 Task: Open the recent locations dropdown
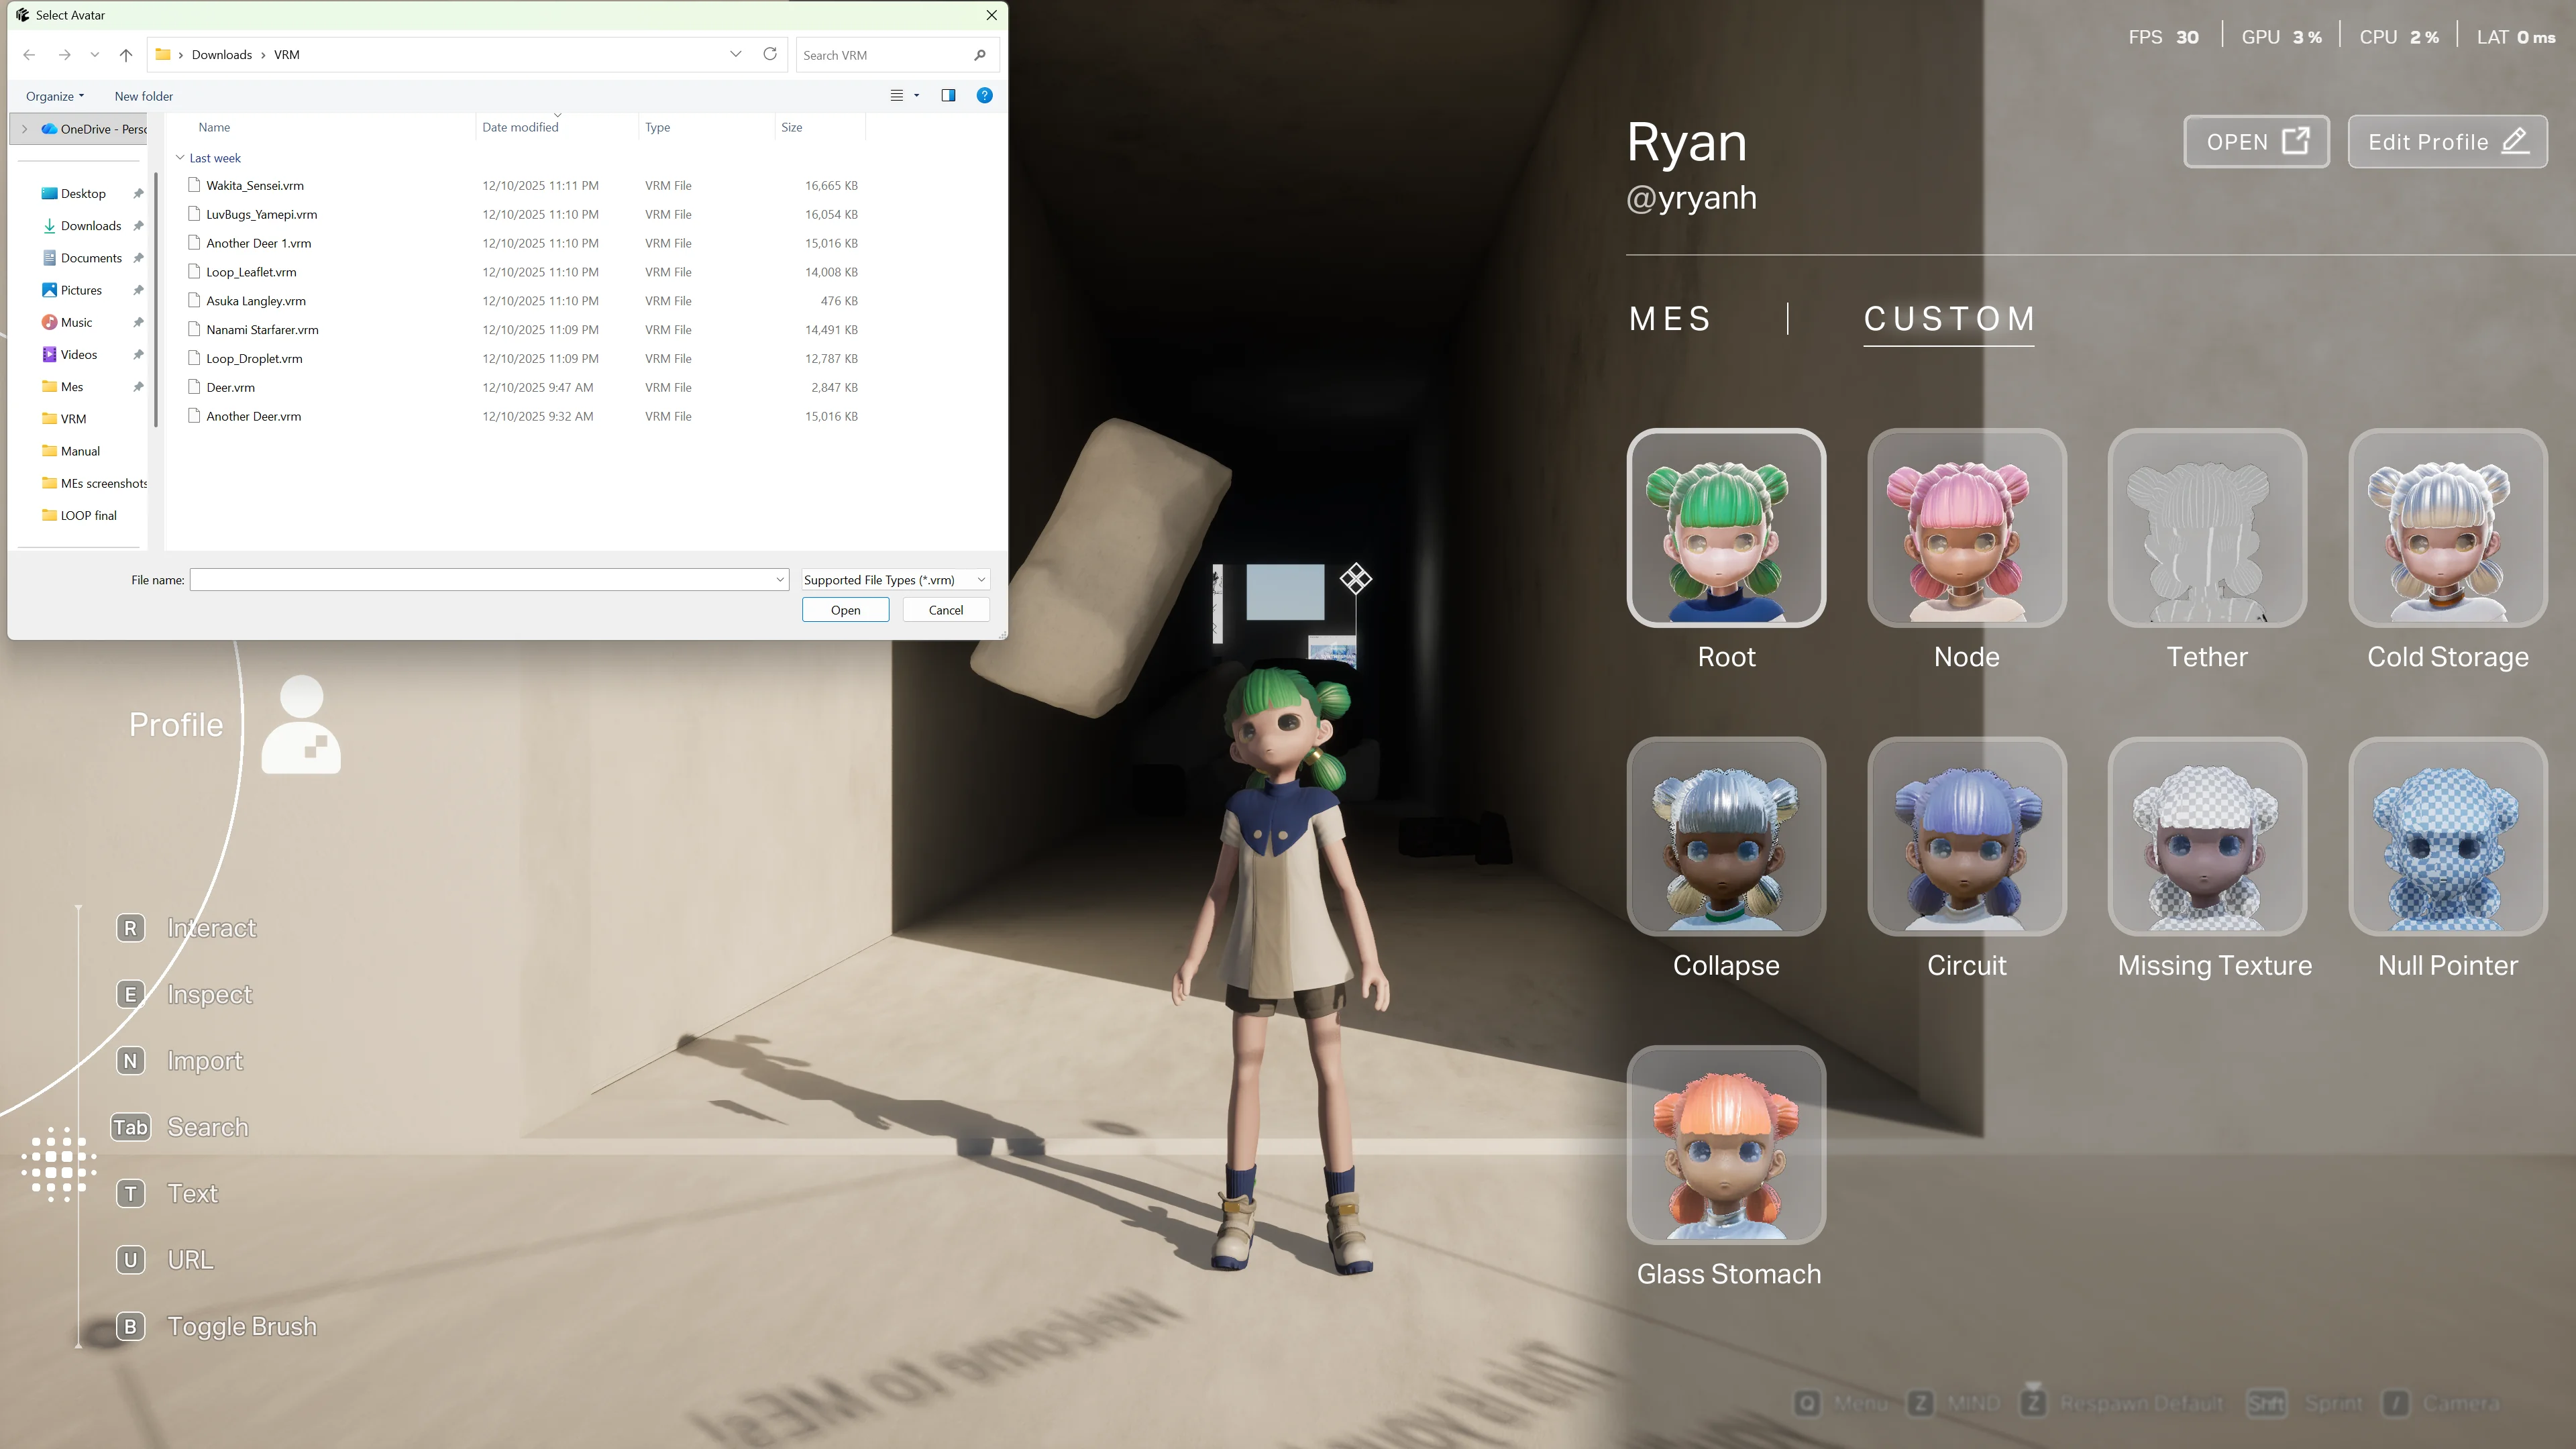(95, 55)
